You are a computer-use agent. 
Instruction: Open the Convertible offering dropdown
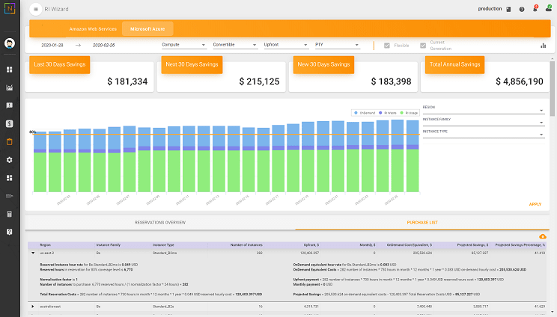[x=234, y=45]
